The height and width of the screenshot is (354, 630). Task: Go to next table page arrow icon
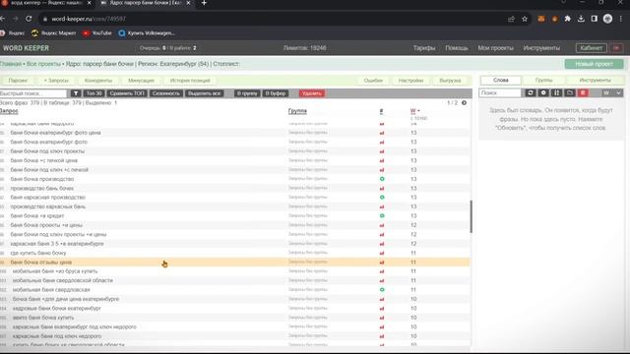point(464,102)
